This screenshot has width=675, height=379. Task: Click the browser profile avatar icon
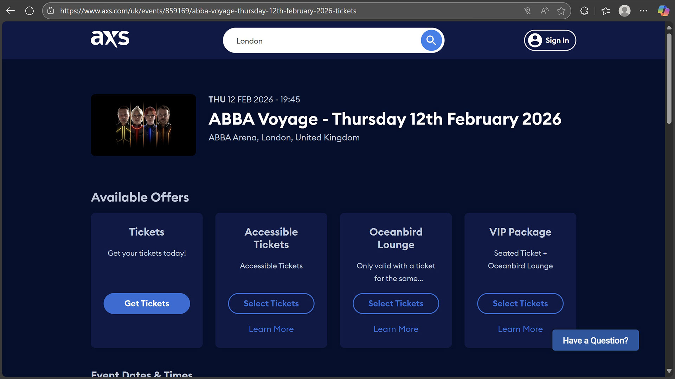[624, 11]
